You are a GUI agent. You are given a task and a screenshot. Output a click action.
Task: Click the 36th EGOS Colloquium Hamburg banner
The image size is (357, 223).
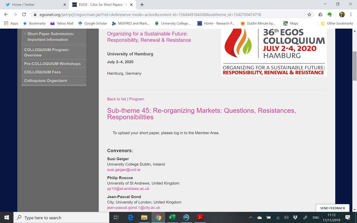coord(274,53)
